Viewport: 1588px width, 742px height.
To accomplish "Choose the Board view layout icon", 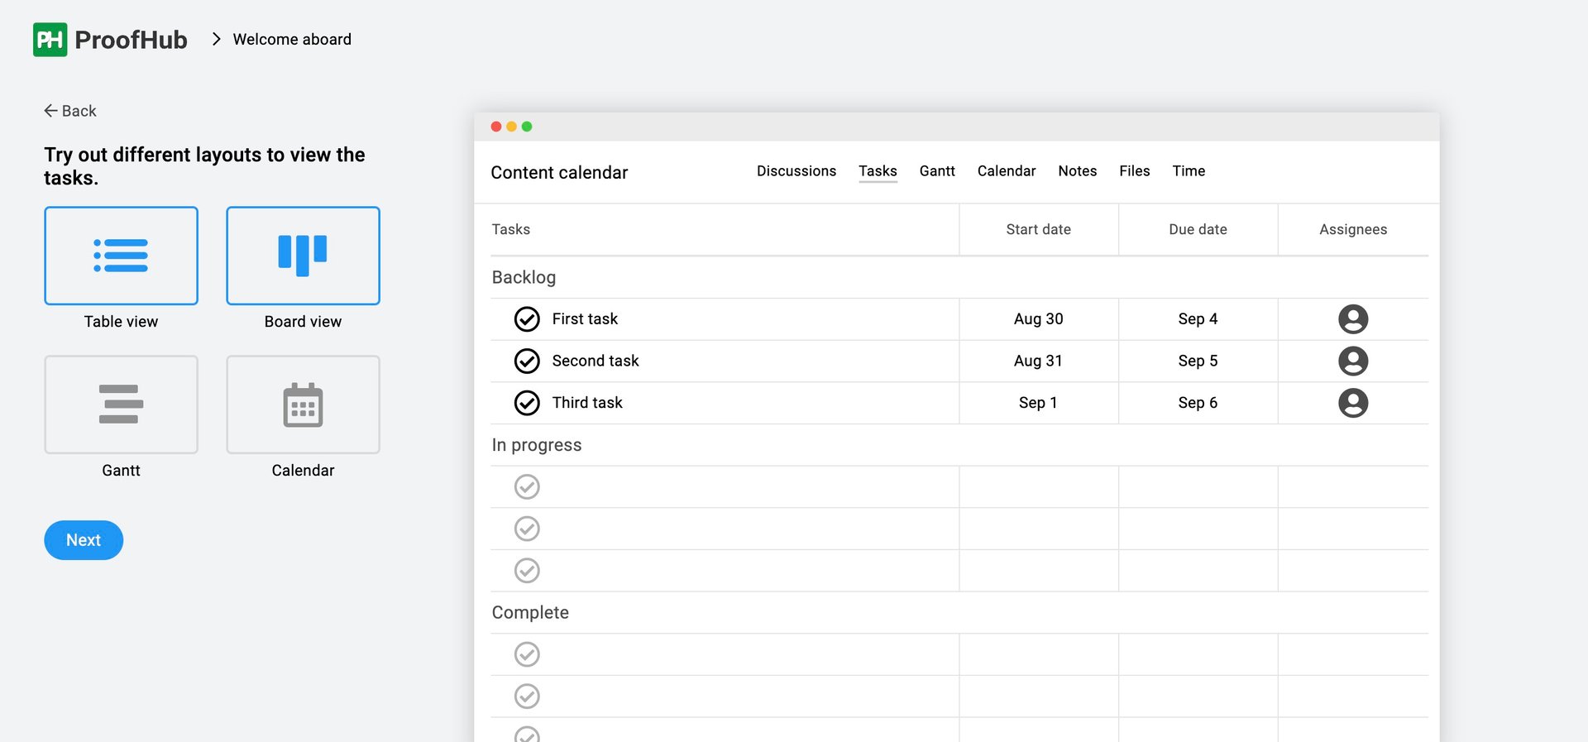I will coord(303,256).
